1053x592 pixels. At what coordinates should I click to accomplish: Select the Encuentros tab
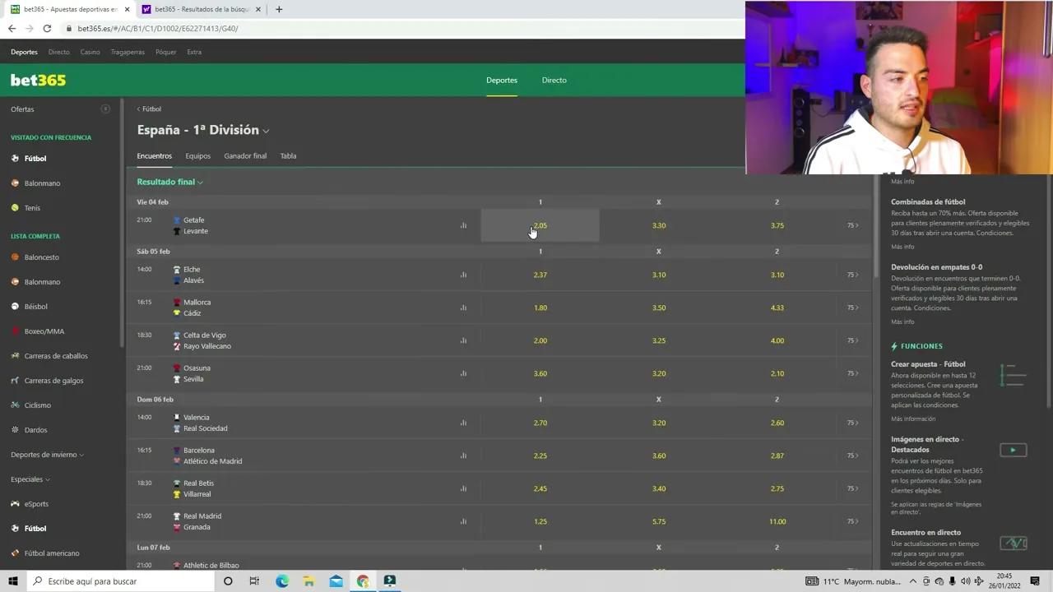[x=155, y=155]
